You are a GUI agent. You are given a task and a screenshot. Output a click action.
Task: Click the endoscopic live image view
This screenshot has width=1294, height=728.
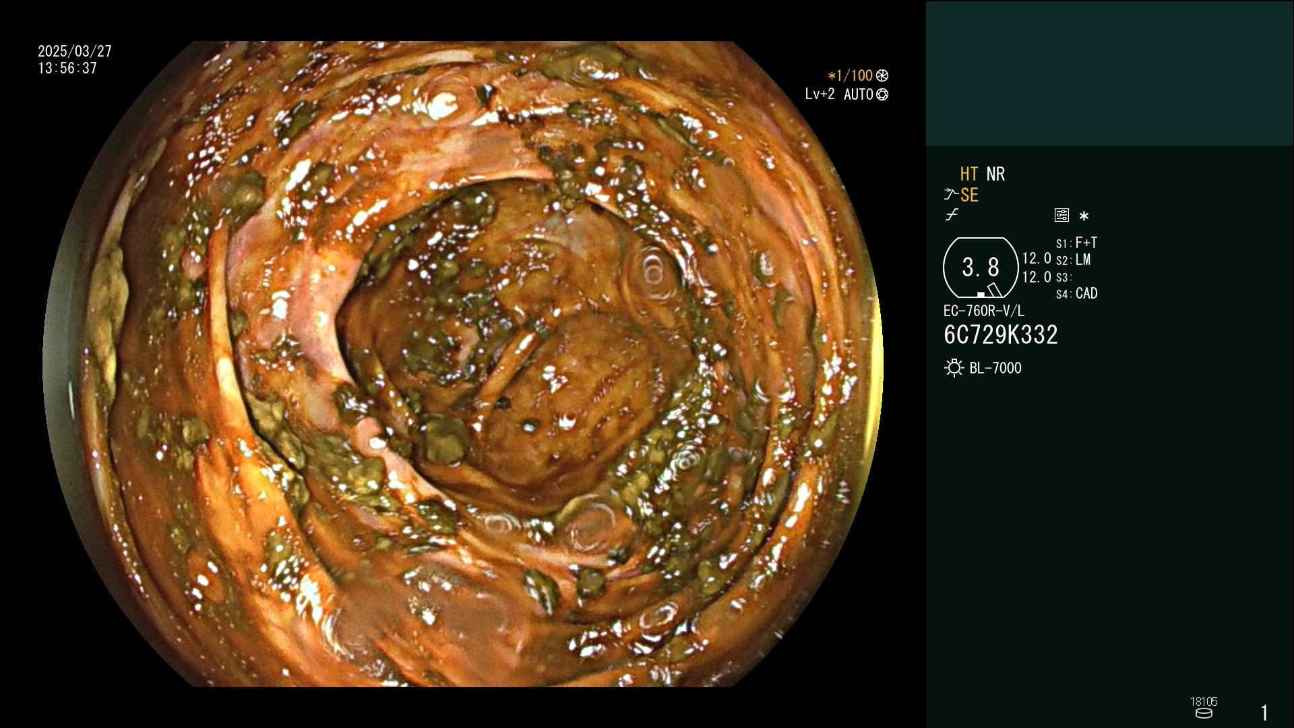click(463, 364)
